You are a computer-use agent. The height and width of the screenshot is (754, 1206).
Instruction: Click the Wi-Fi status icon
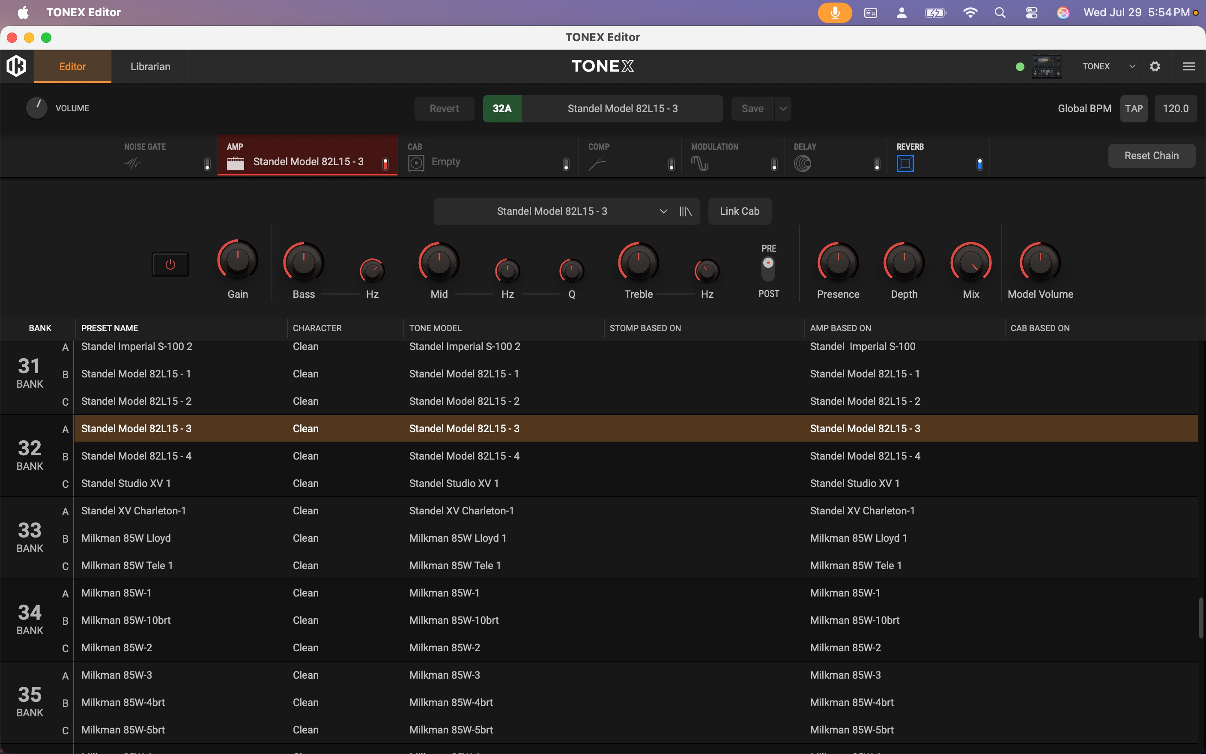point(970,12)
